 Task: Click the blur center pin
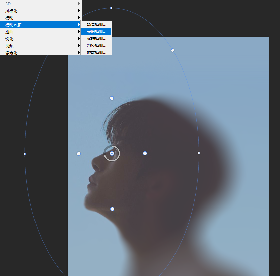pyautogui.click(x=112, y=153)
